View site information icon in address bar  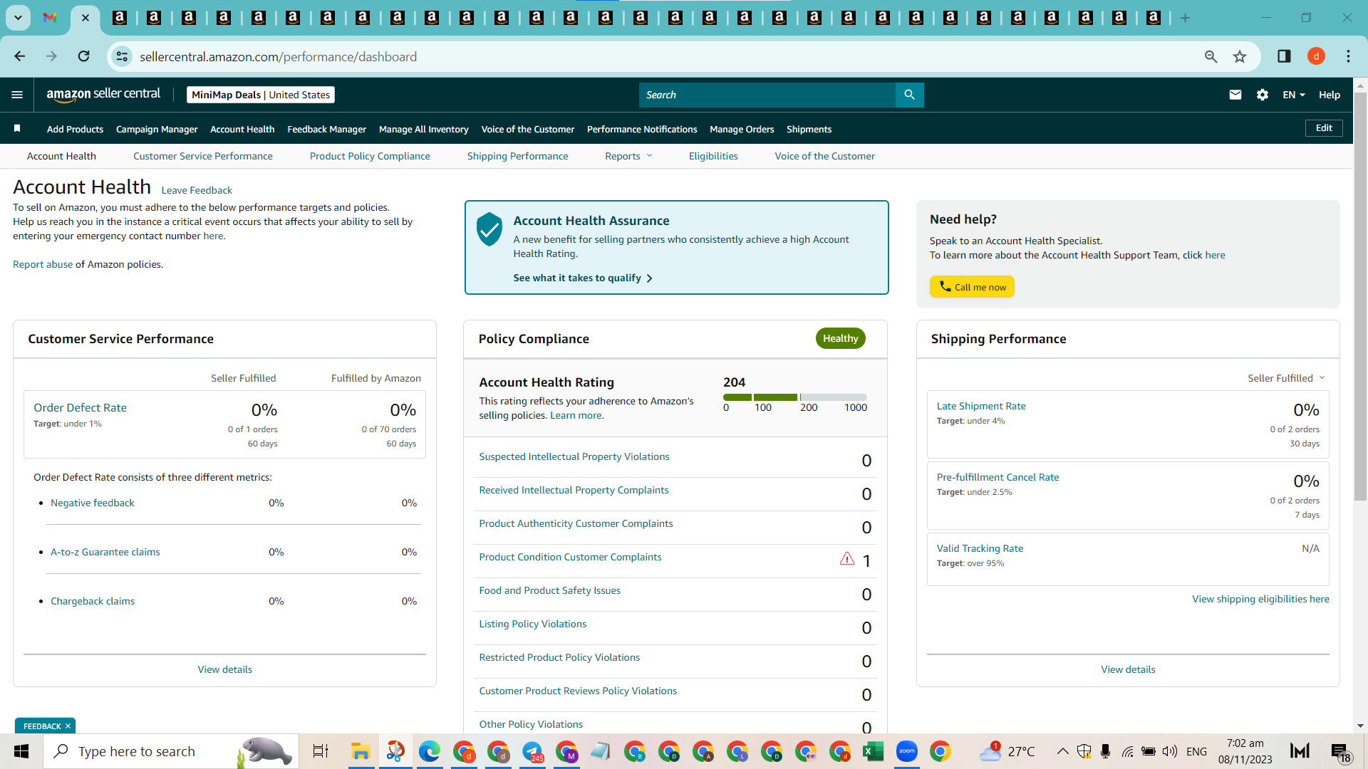click(123, 56)
